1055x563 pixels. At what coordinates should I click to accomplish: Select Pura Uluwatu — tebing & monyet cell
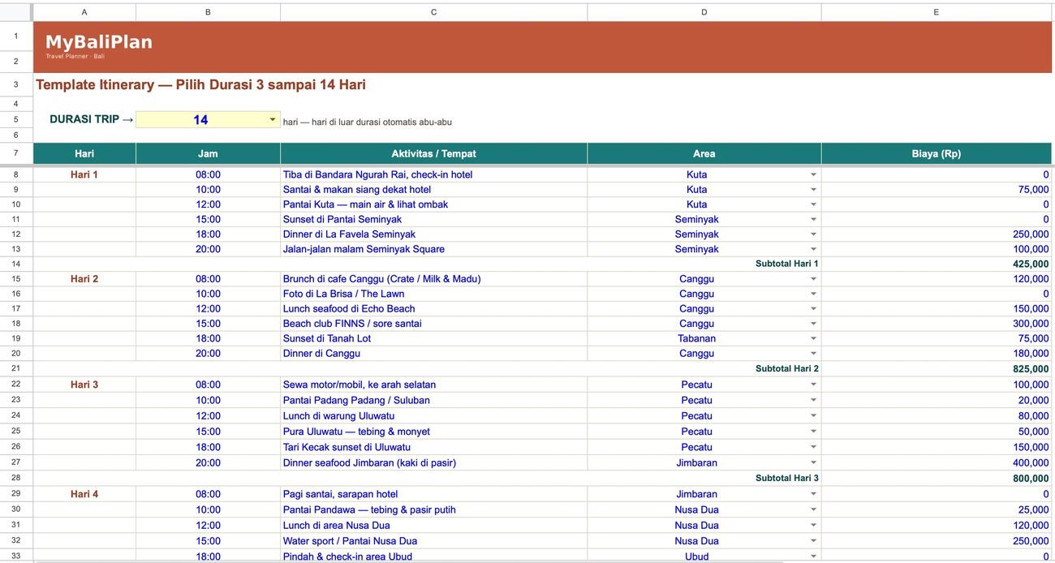point(433,432)
